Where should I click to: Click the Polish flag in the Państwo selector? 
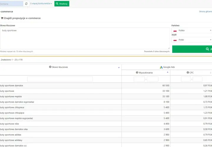pos(175,31)
